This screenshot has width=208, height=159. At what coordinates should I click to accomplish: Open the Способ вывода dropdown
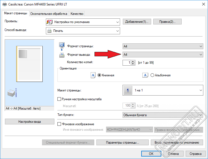tap(83, 31)
